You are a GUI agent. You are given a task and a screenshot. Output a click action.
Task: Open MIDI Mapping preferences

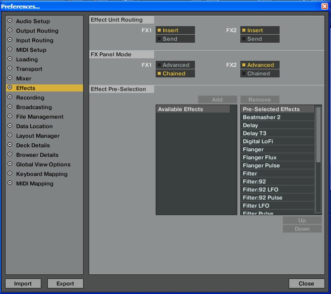pos(35,183)
